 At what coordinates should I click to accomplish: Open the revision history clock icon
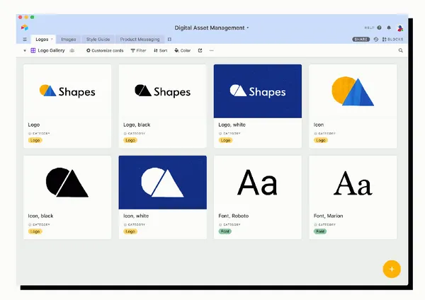point(376,39)
